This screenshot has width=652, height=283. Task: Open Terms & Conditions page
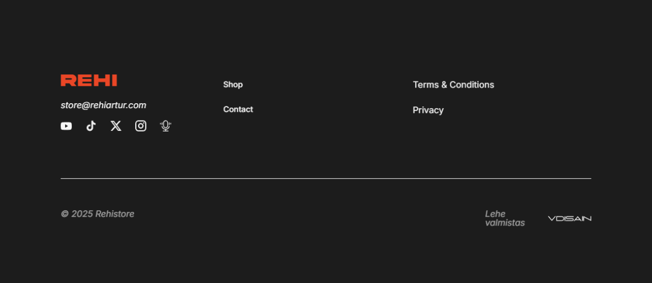click(x=454, y=85)
